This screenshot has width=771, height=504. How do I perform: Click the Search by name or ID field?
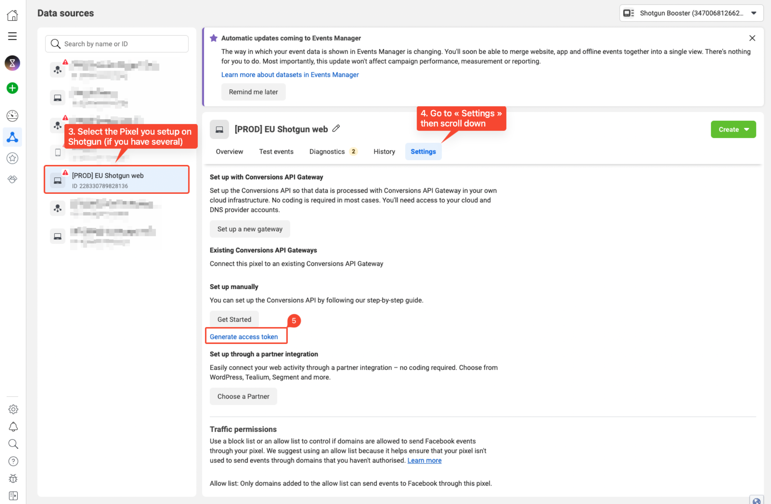click(117, 44)
